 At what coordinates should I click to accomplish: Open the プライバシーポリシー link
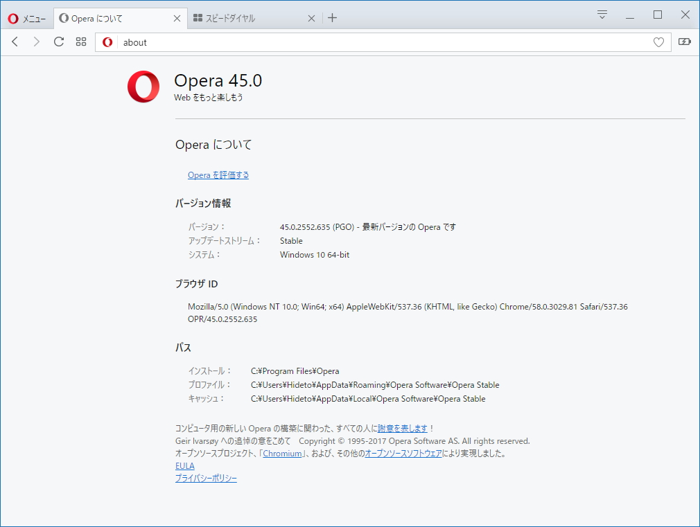click(x=206, y=478)
